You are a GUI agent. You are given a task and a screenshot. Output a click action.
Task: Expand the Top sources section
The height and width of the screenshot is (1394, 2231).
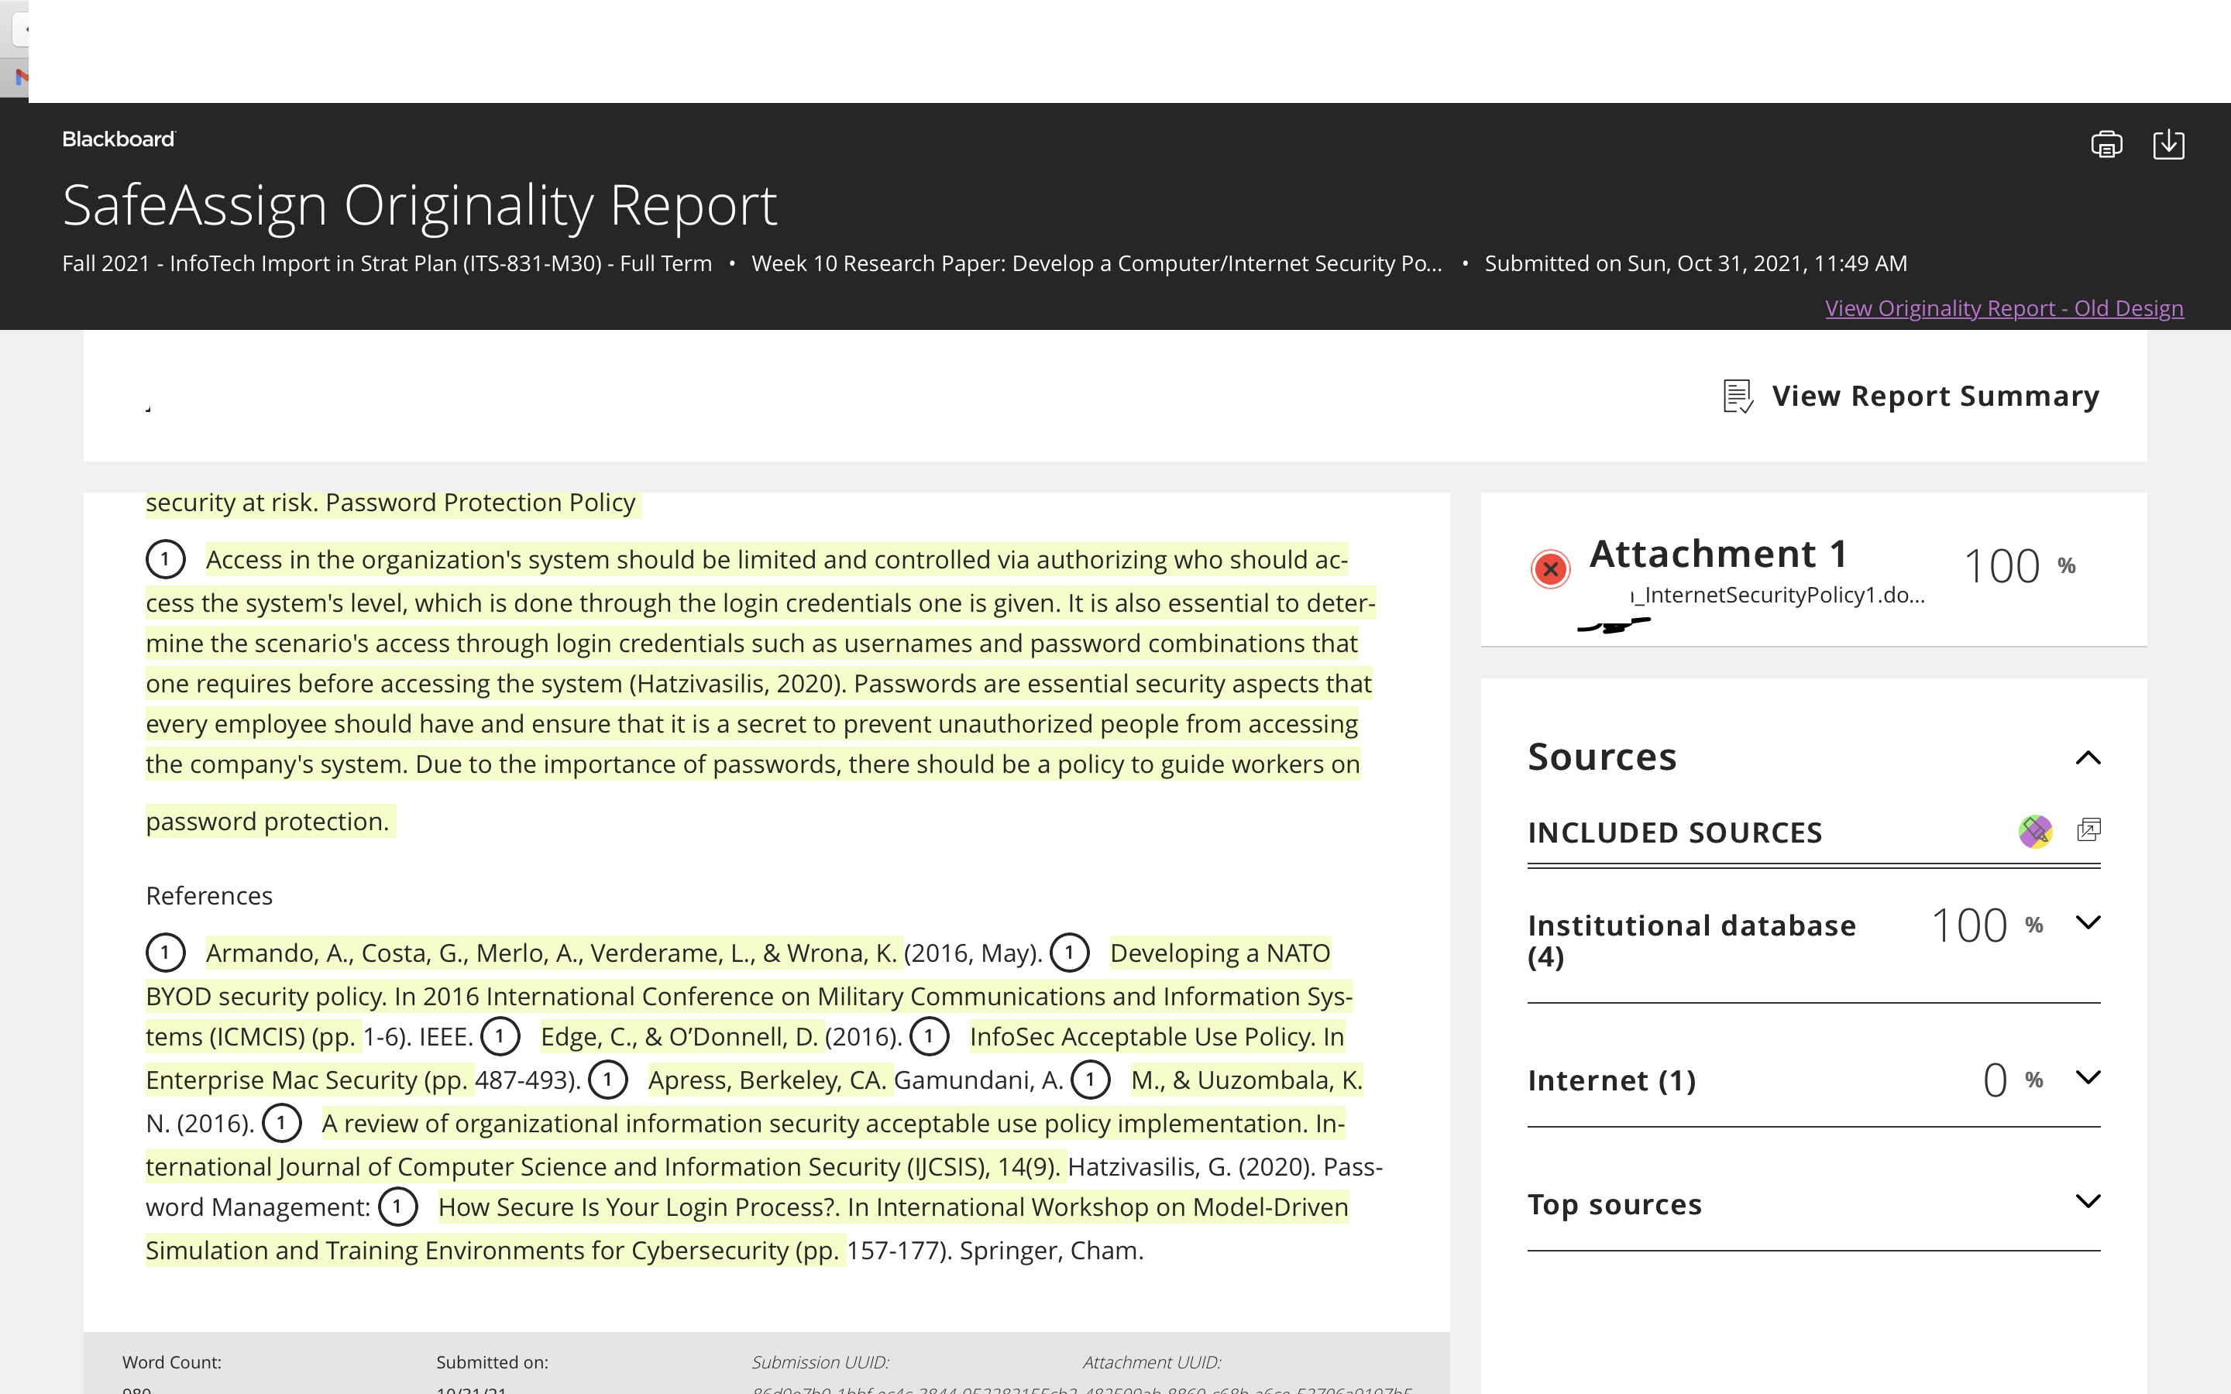2088,1200
